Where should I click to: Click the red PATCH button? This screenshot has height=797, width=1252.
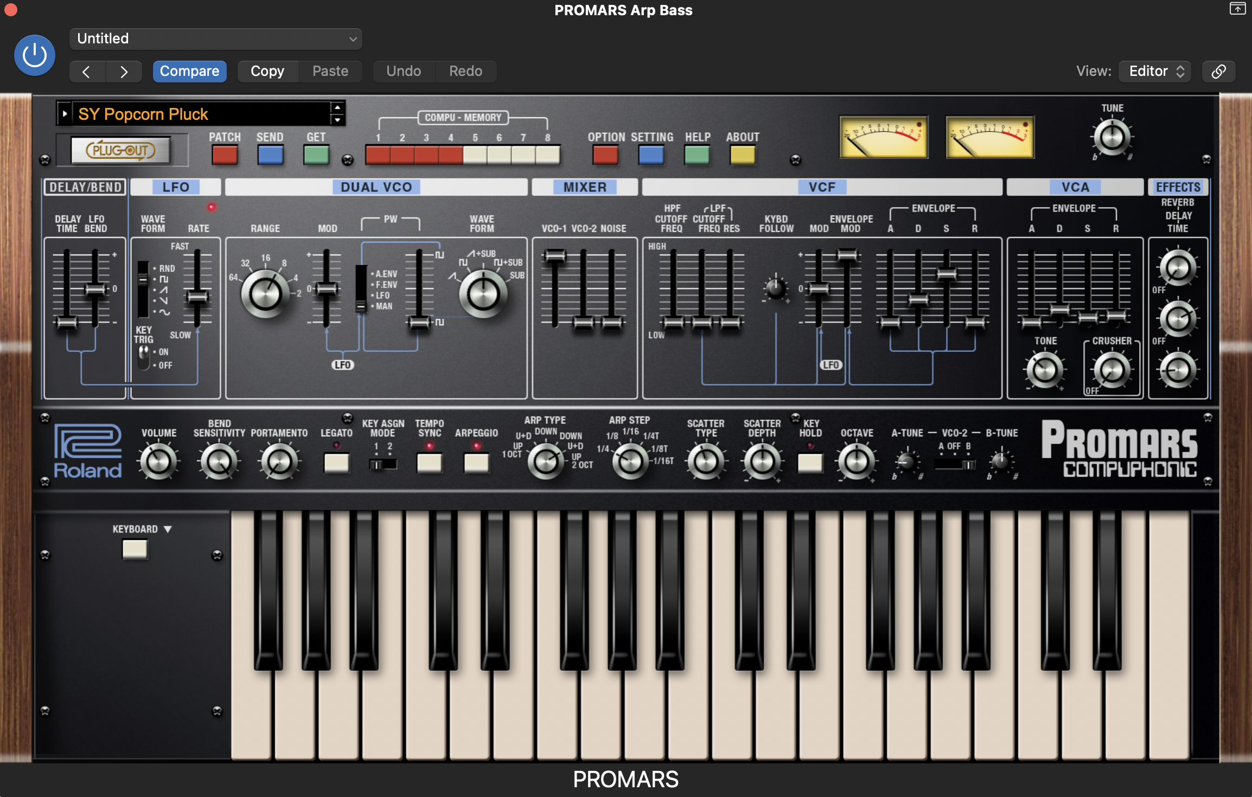click(225, 155)
